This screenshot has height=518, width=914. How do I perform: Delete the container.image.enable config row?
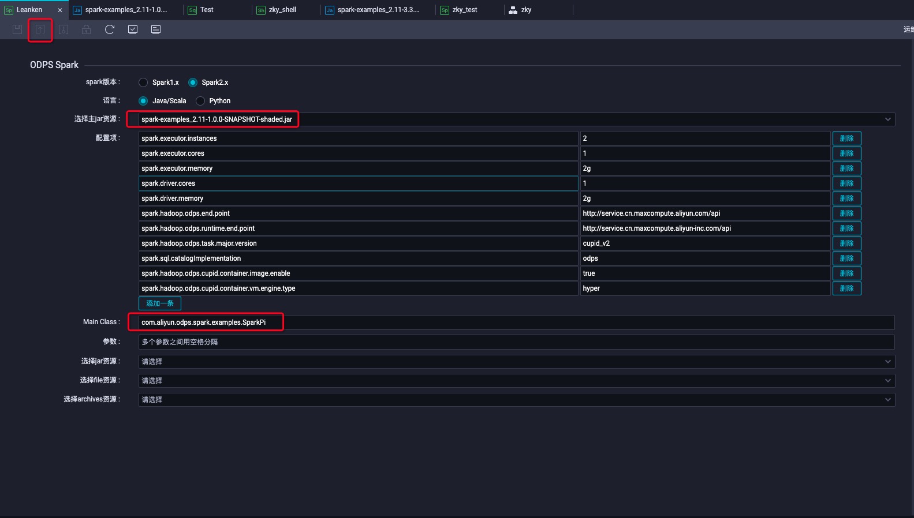tap(846, 273)
